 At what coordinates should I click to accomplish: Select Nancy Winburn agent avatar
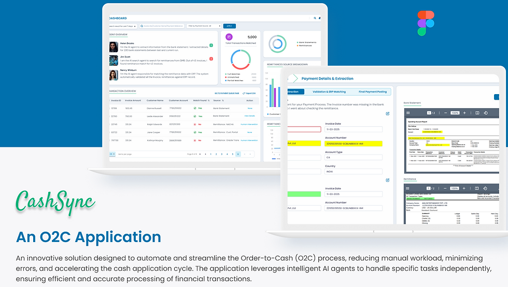tap(114, 75)
